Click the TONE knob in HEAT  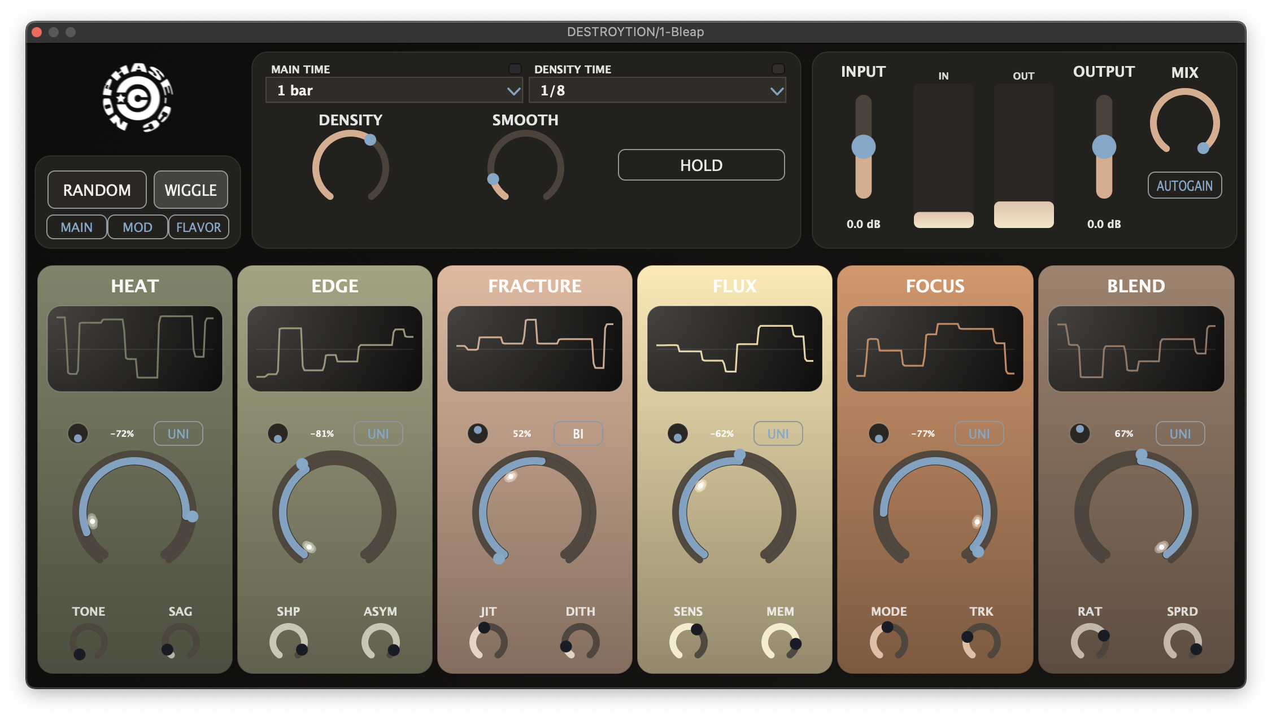[x=89, y=641]
